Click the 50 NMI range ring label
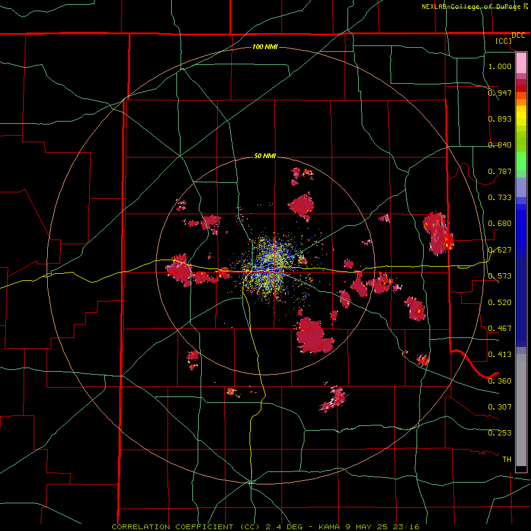This screenshot has width=531, height=531. pos(265,156)
